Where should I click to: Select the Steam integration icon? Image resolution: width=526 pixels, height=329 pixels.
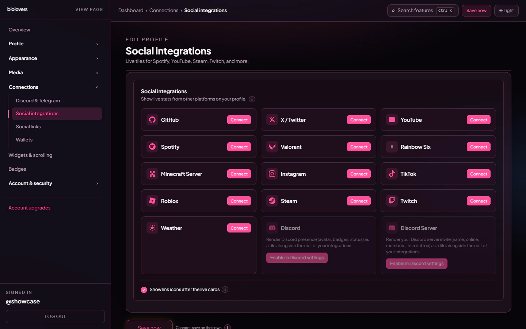click(272, 201)
